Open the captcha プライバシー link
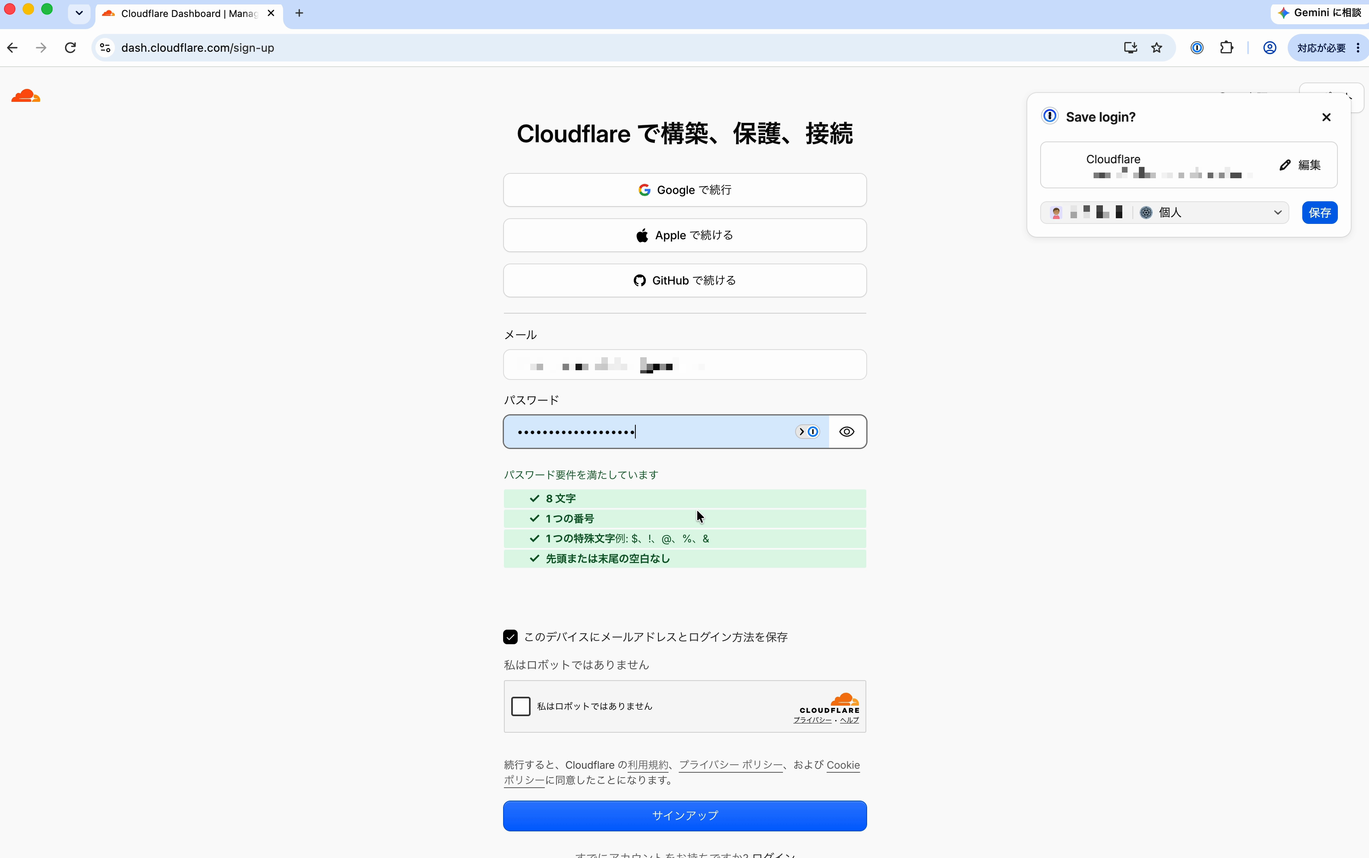 pos(813,720)
